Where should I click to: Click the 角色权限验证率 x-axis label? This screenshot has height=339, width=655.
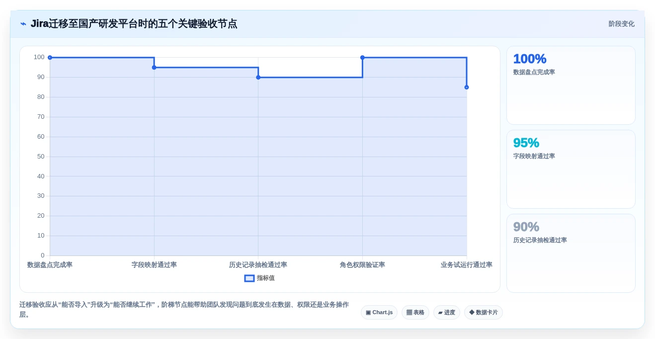(362, 265)
